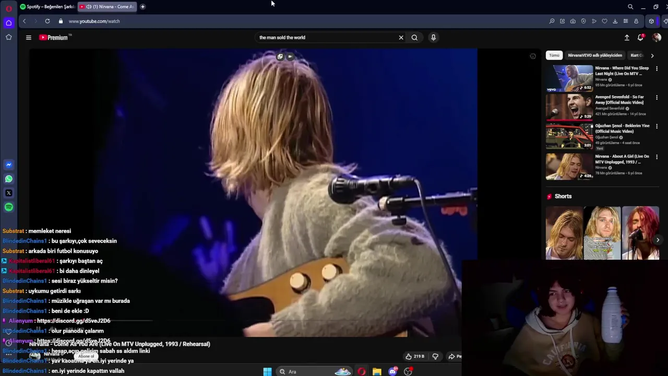This screenshot has width=668, height=376.
Task: Go to YouTube Premium home logo
Action: pyautogui.click(x=54, y=38)
